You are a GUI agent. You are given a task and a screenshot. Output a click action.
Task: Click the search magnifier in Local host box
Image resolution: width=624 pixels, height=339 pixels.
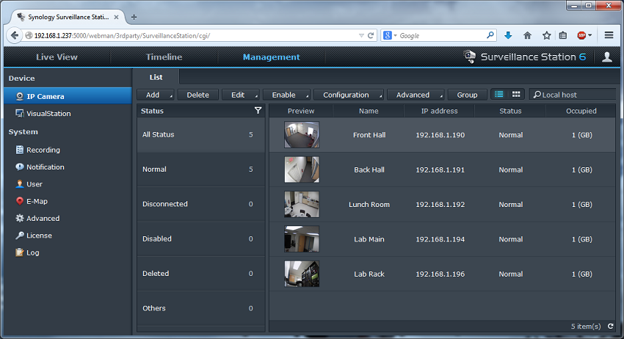537,95
